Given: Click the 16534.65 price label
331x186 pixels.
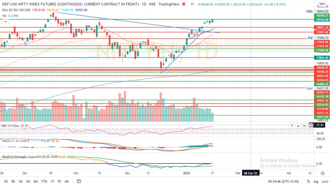Looking at the screenshot, I should [322, 80].
